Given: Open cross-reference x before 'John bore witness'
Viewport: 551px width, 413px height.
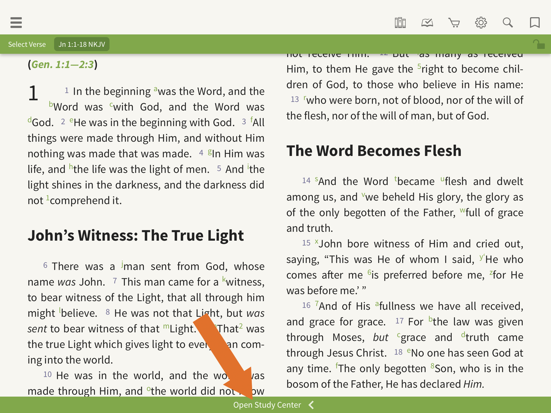Looking at the screenshot, I should pyautogui.click(x=317, y=241).
